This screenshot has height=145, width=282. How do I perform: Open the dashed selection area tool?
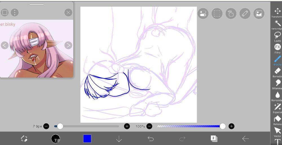pyautogui.click(x=217, y=13)
